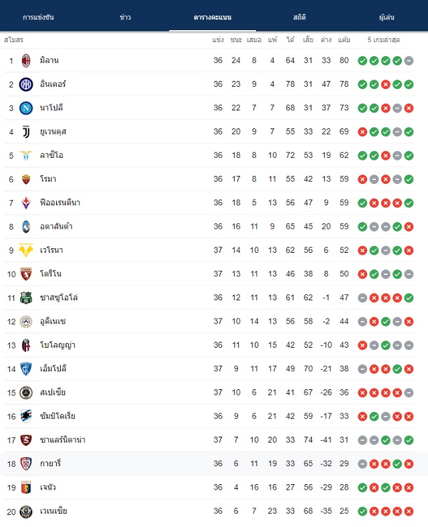Select the Fiorentina crest icon
The image size is (428, 527).
[x=26, y=203]
